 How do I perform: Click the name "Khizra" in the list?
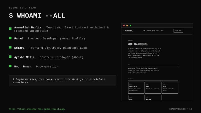(19, 48)
